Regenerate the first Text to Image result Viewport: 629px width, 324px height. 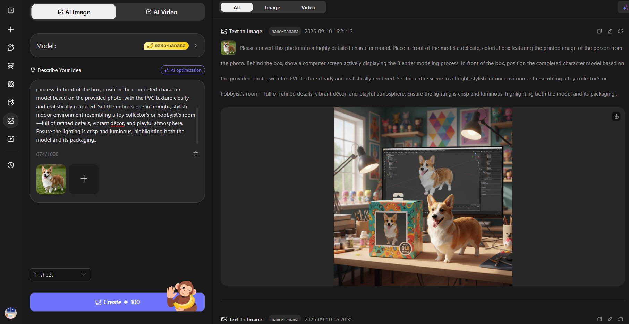coord(621,31)
